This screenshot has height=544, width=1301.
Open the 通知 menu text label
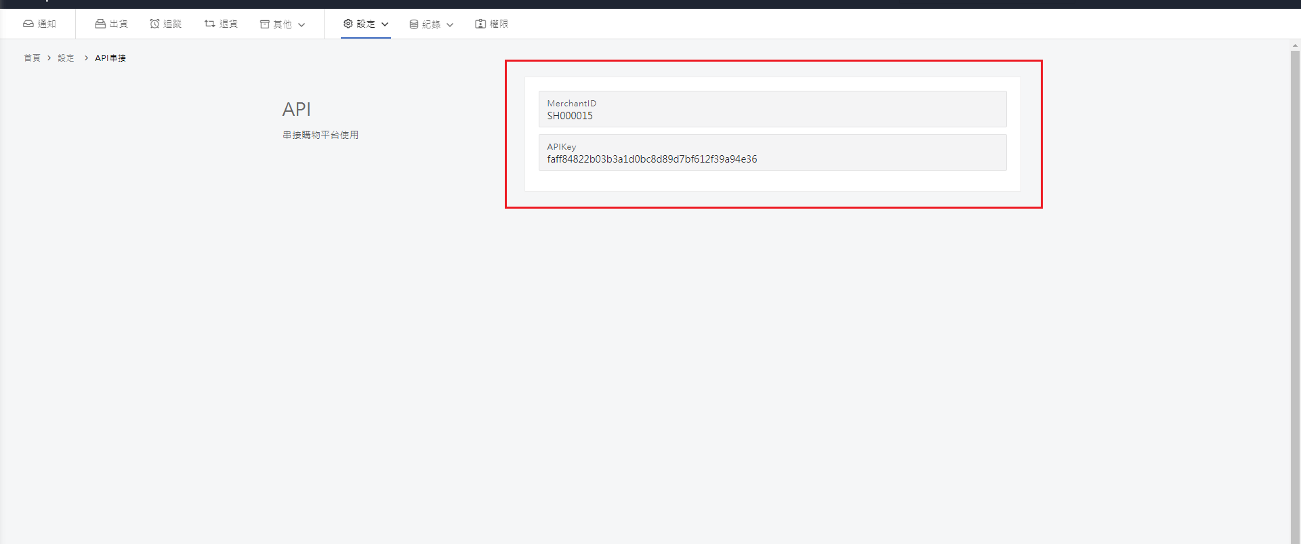[x=47, y=24]
